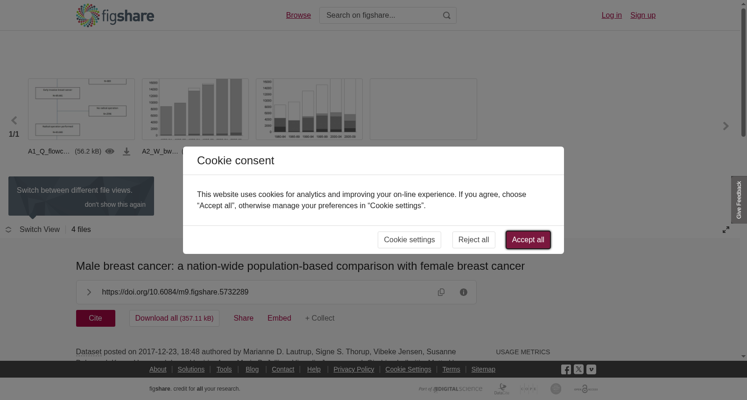The height and width of the screenshot is (400, 747).
Task: Expand the DOI details chevron
Action: [89, 292]
